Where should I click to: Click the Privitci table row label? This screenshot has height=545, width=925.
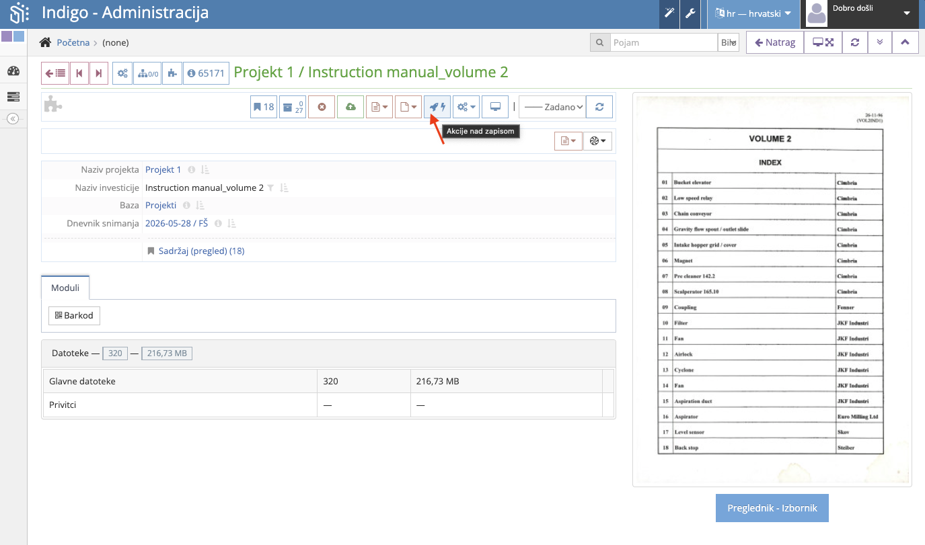[x=63, y=405]
